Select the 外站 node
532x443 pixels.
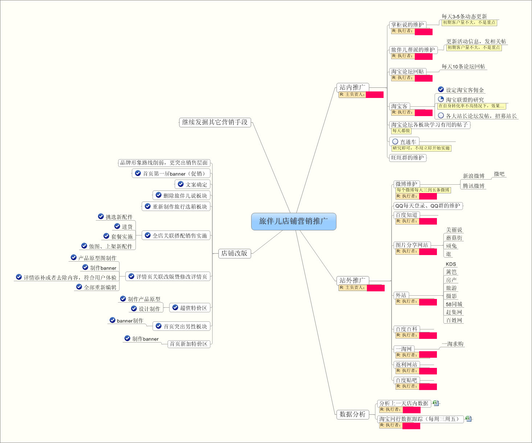401,295
